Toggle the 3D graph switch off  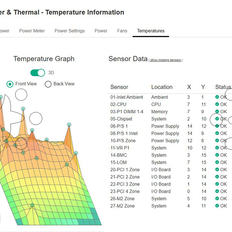(38, 73)
